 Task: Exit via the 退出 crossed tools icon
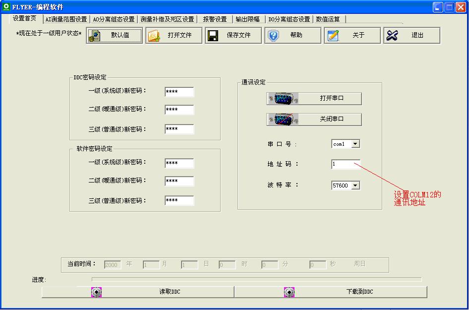point(392,36)
